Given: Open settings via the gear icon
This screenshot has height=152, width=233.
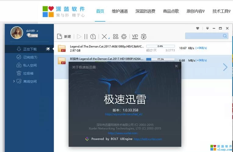Looking at the screenshot, I should point(124,36).
